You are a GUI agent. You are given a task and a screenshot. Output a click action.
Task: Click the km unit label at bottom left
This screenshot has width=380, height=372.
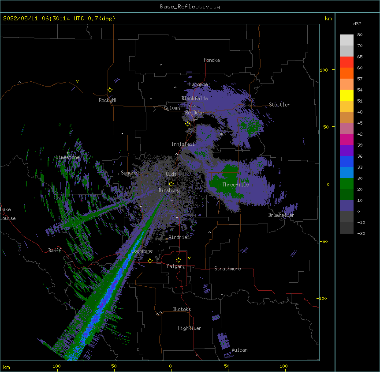7,367
